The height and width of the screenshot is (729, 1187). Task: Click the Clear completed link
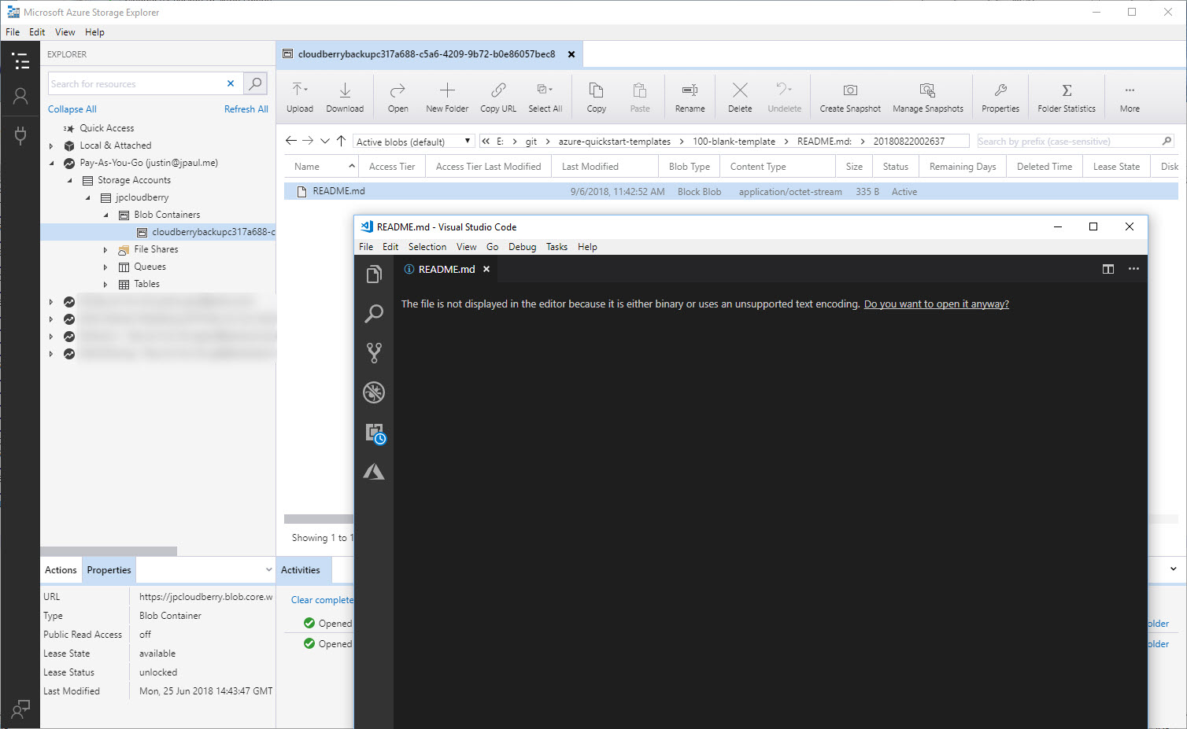pyautogui.click(x=323, y=600)
